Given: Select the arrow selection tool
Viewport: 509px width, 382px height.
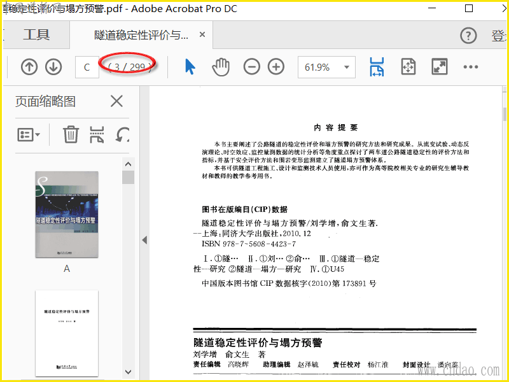Looking at the screenshot, I should (x=190, y=67).
